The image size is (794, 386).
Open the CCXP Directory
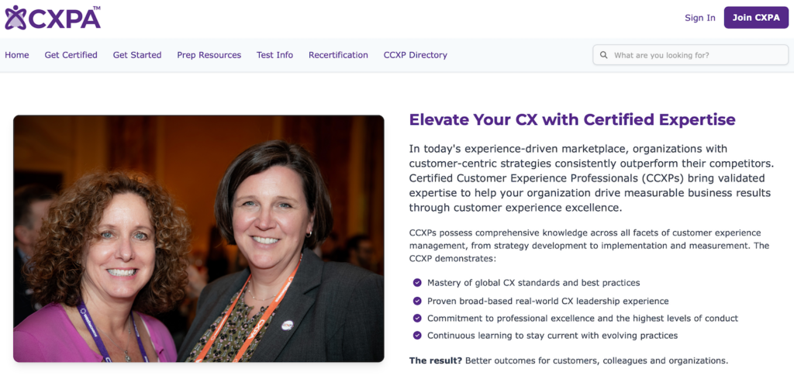pos(415,55)
